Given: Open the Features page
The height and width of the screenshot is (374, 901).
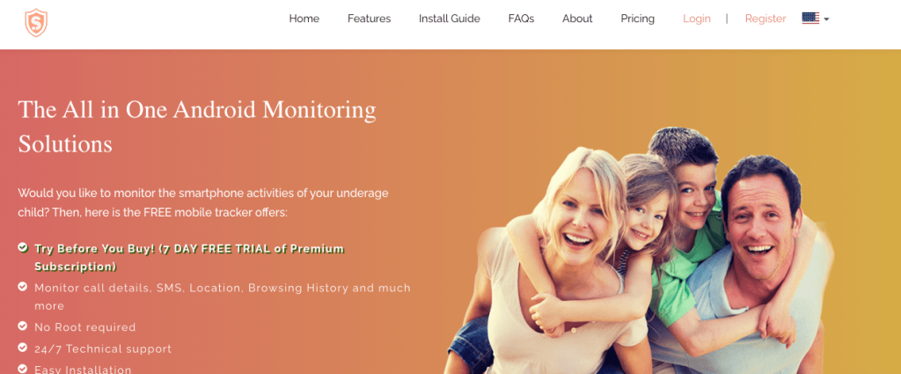Looking at the screenshot, I should (369, 18).
